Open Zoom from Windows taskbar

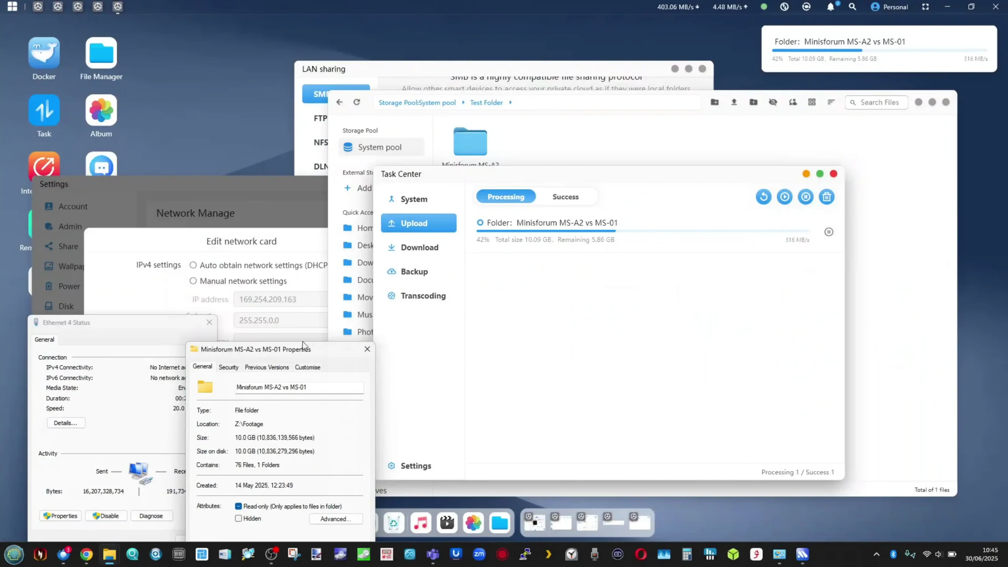(x=479, y=554)
